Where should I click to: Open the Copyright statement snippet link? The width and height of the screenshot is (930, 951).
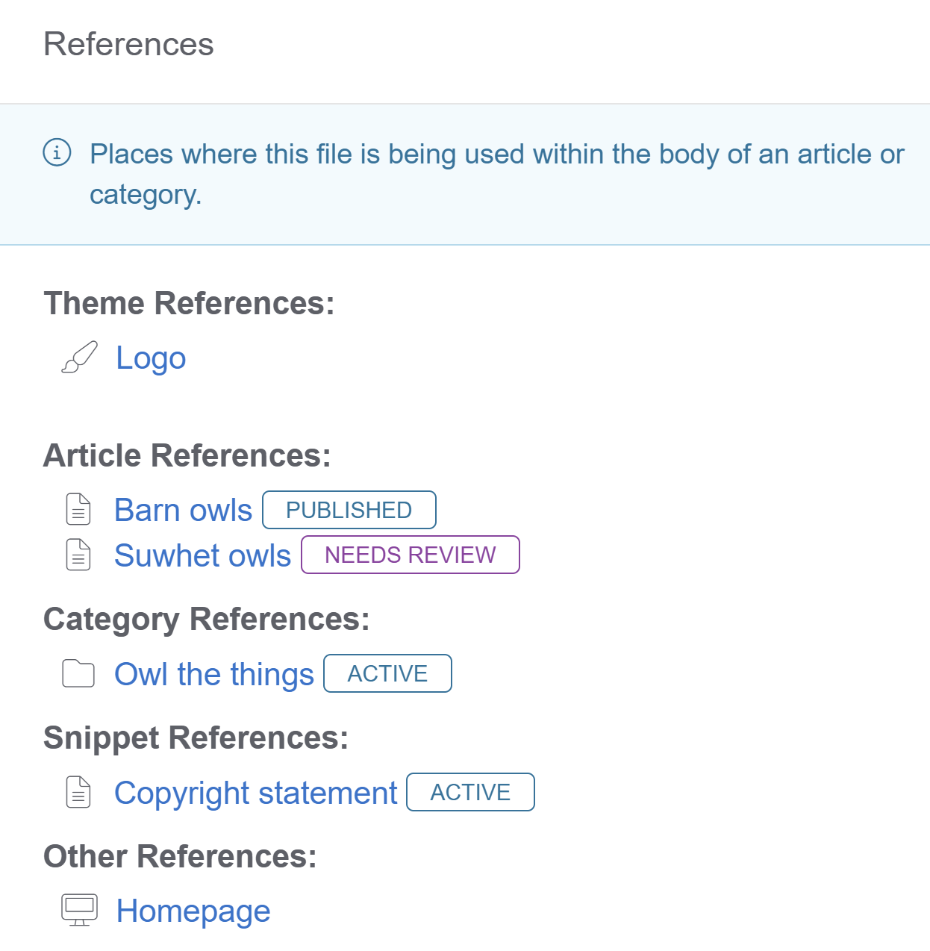(255, 793)
